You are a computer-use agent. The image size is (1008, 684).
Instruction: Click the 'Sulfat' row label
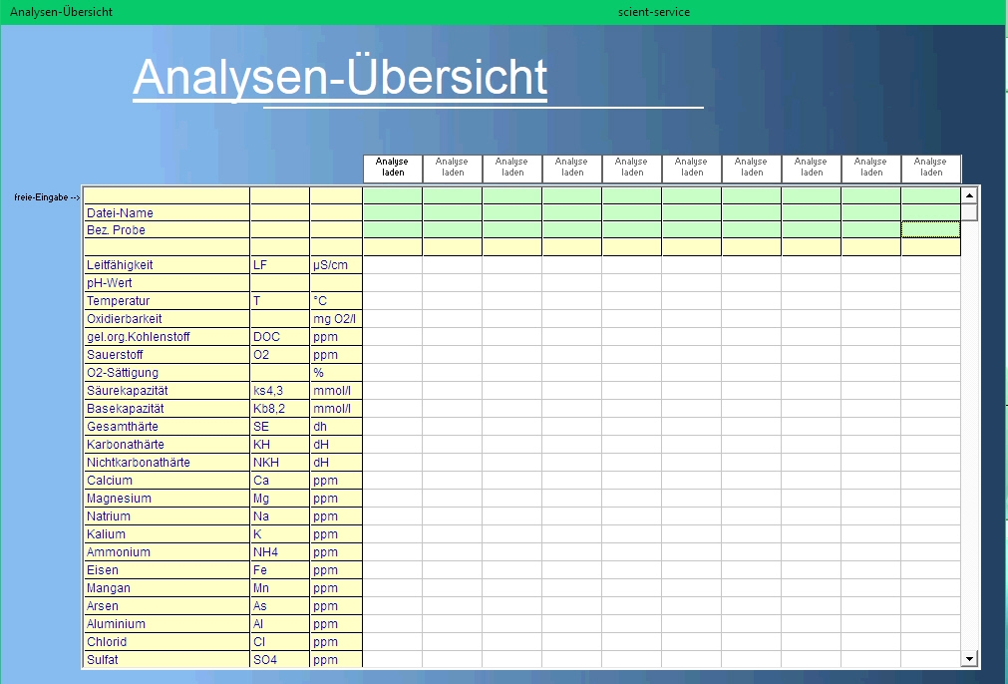coord(167,660)
